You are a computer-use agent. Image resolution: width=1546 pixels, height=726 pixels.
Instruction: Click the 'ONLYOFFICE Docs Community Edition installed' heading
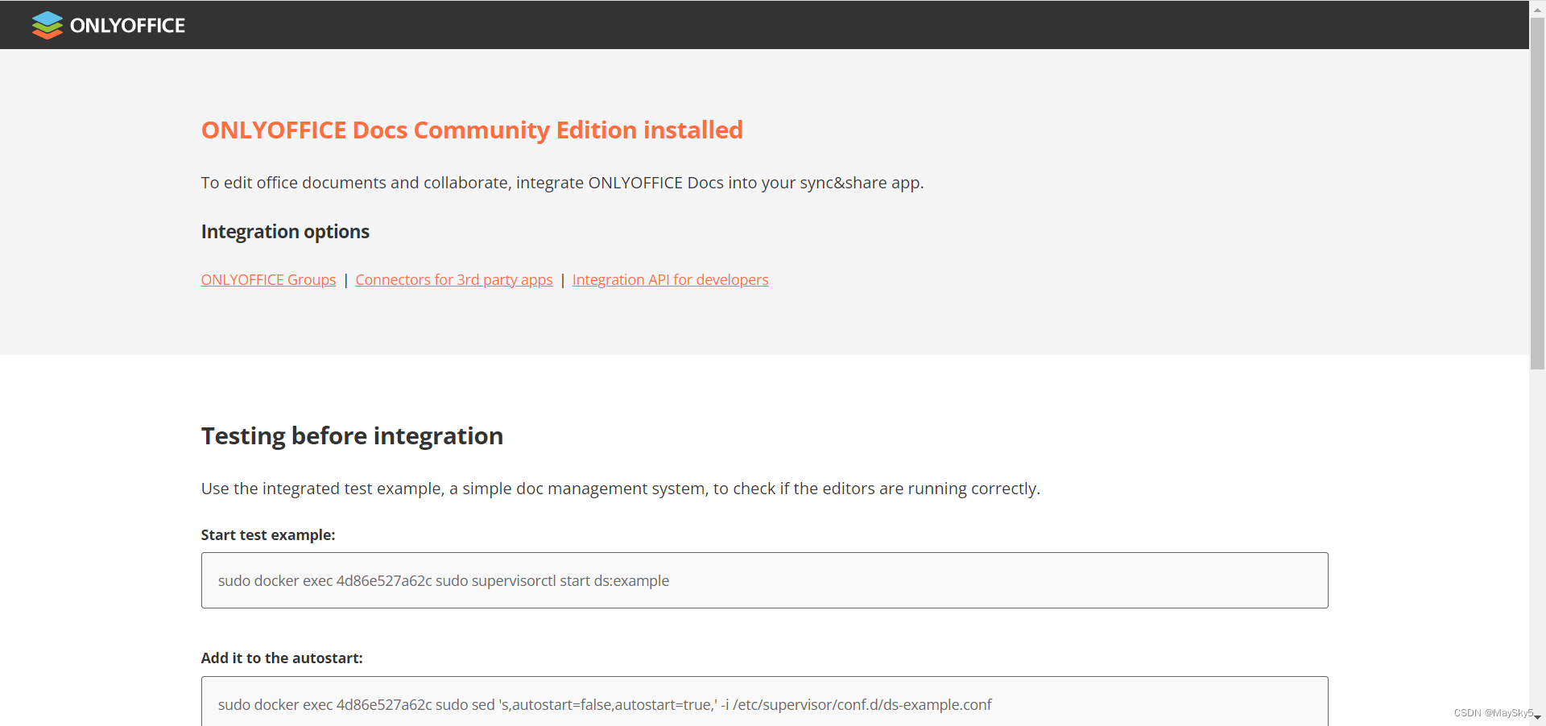pos(472,130)
